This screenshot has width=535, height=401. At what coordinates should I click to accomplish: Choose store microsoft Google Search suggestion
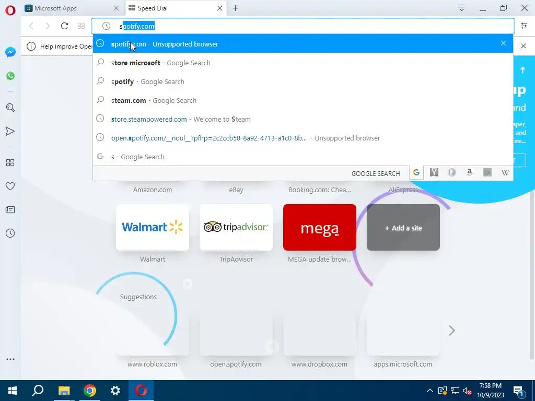click(x=303, y=63)
